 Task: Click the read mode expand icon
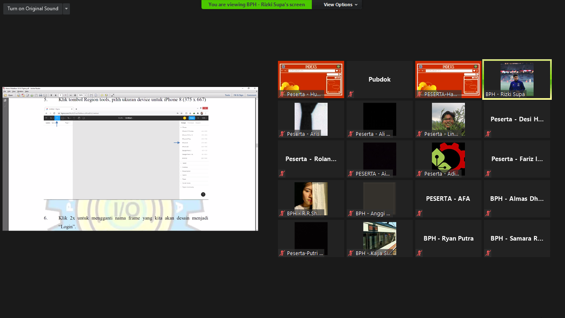[113, 95]
